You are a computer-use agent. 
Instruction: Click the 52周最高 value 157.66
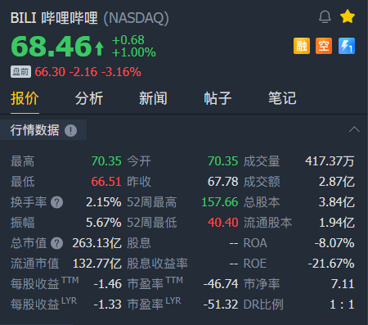point(220,202)
